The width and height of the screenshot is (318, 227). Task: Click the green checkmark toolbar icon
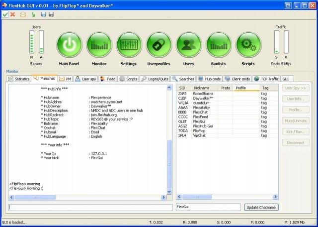point(5,14)
